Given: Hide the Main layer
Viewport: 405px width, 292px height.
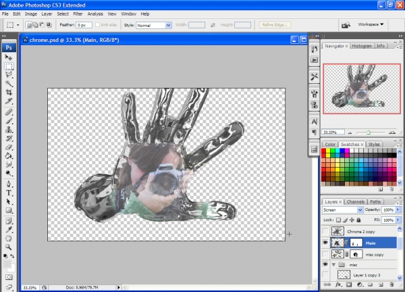Looking at the screenshot, I should [325, 243].
